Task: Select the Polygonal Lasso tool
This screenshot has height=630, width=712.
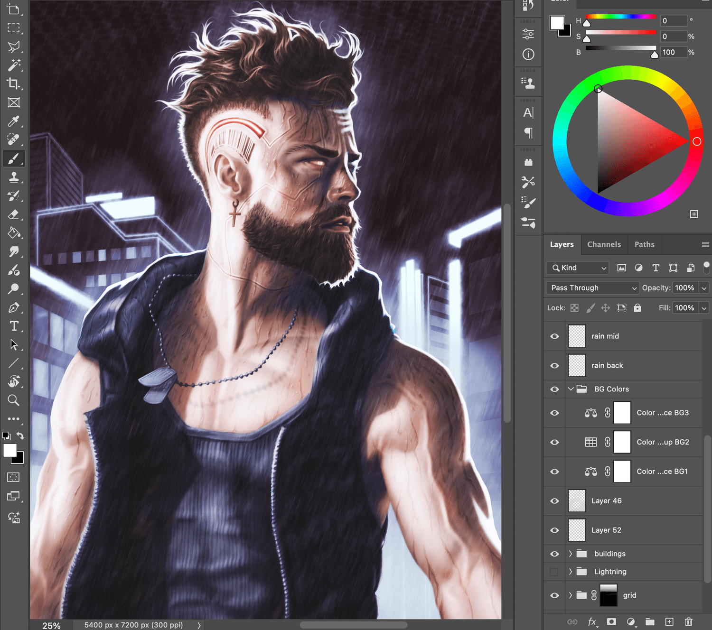Action: [x=14, y=46]
